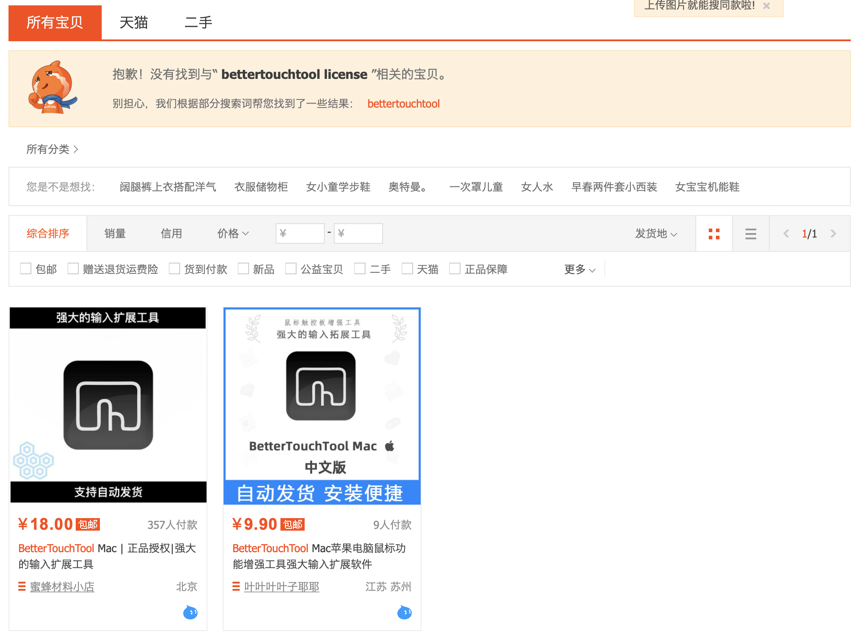The height and width of the screenshot is (640, 853).
Task: Click 9人付款 sales count
Action: click(x=392, y=525)
